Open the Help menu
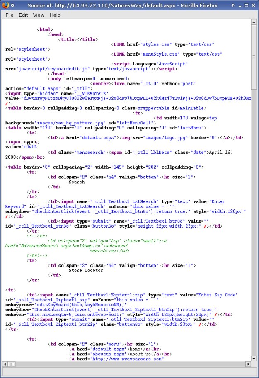Screen dimensions: 259x378 [55, 15]
